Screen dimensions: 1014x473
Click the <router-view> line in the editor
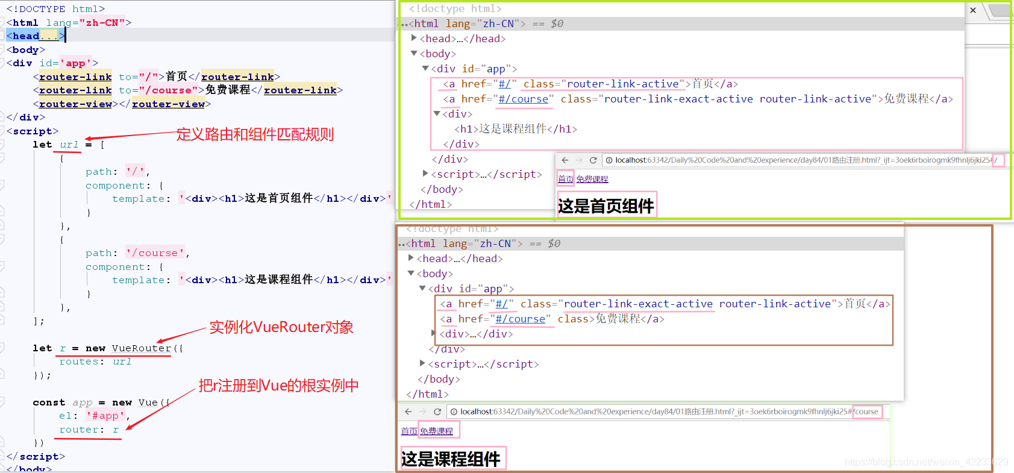click(x=122, y=104)
